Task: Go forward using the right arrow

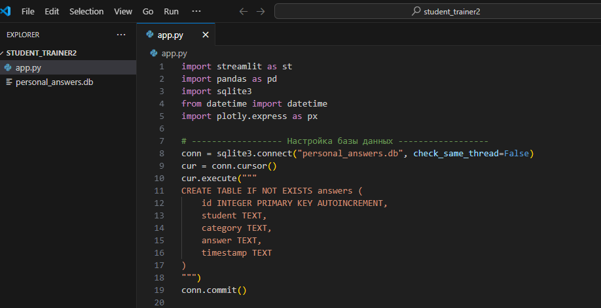Action: [x=261, y=11]
